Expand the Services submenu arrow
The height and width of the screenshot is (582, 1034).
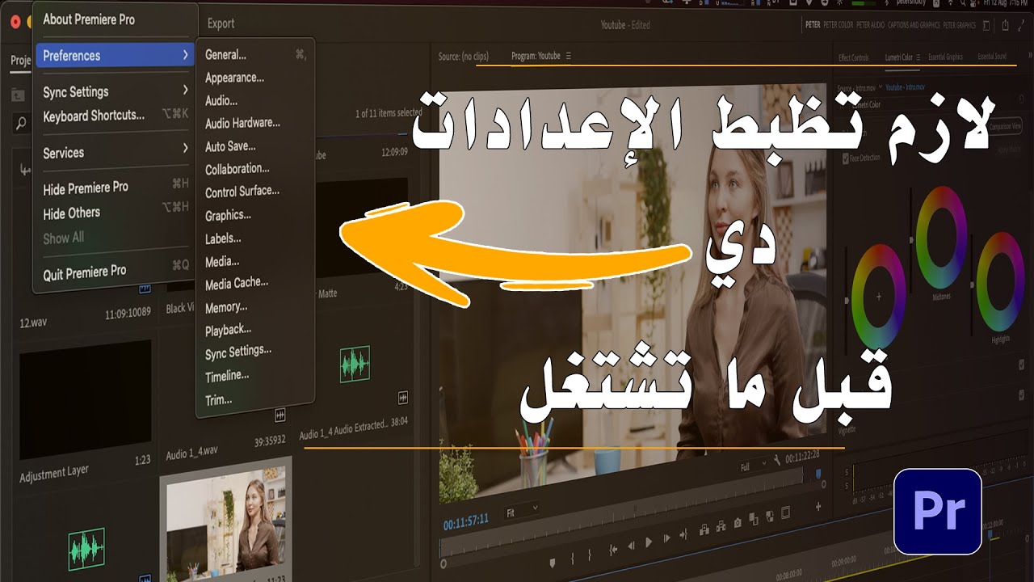tap(185, 149)
